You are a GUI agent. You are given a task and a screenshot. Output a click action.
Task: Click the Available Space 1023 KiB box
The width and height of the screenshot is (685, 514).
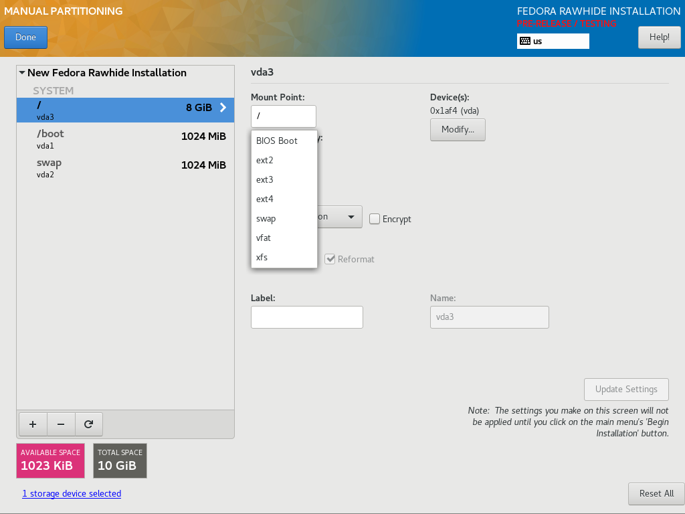click(50, 460)
